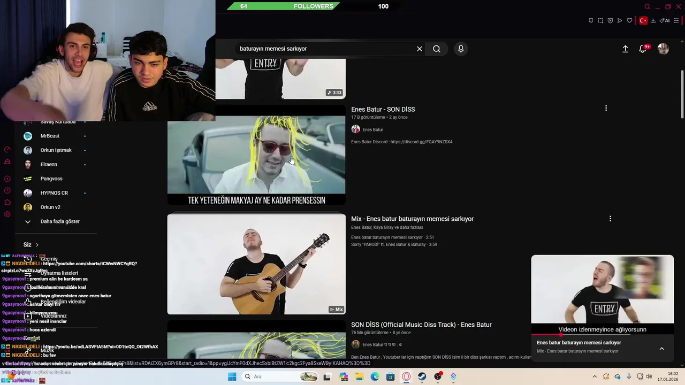
Task: Click the send/flow arrow toolbar icon
Action: (620, 20)
